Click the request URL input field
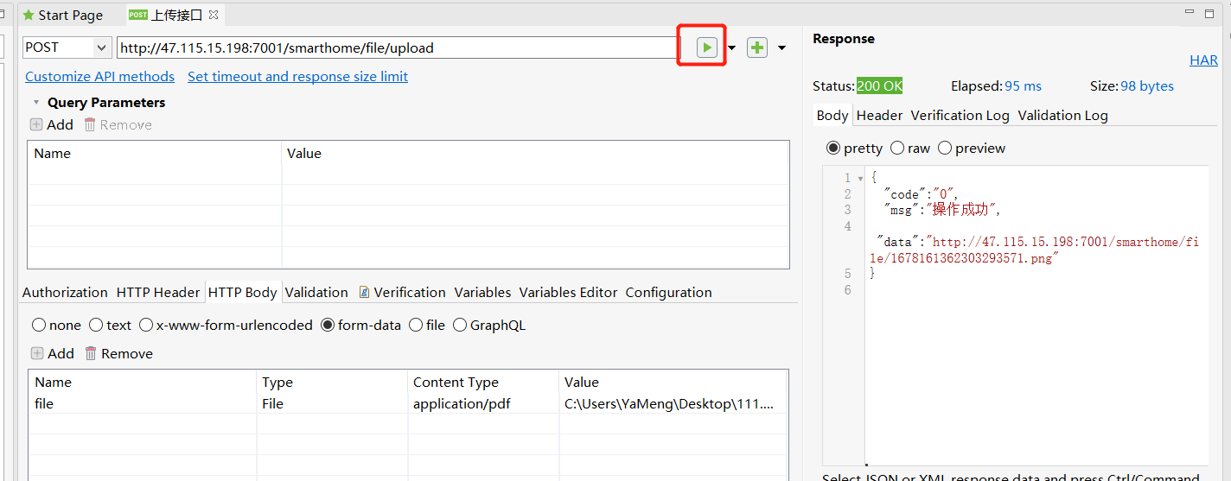The image size is (1231, 481). (396, 47)
